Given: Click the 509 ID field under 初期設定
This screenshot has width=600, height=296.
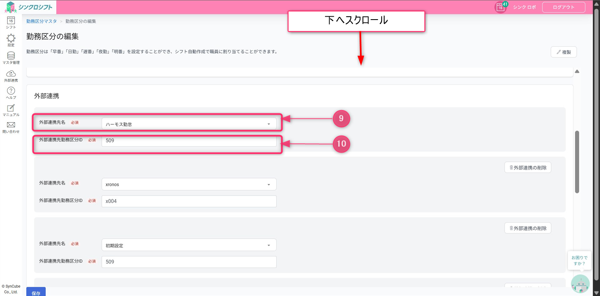Looking at the screenshot, I should 189,262.
